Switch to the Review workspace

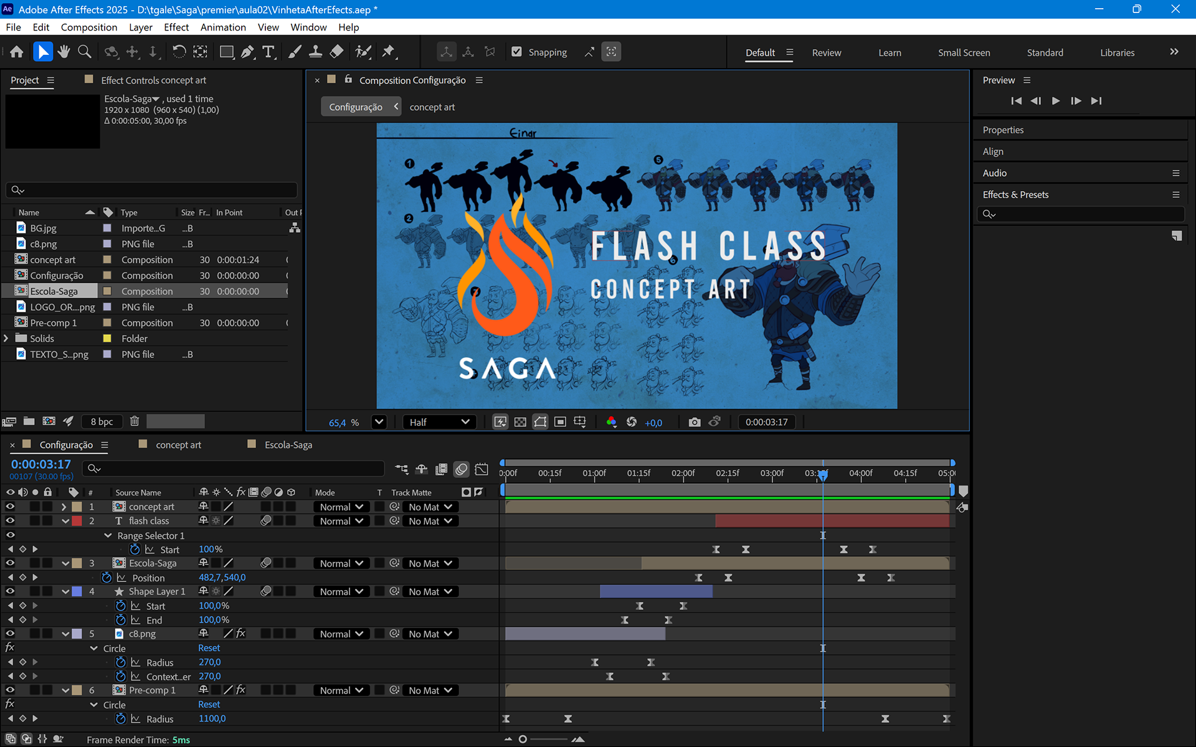[x=826, y=53]
